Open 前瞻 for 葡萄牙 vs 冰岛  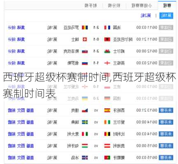[x=12, y=158]
